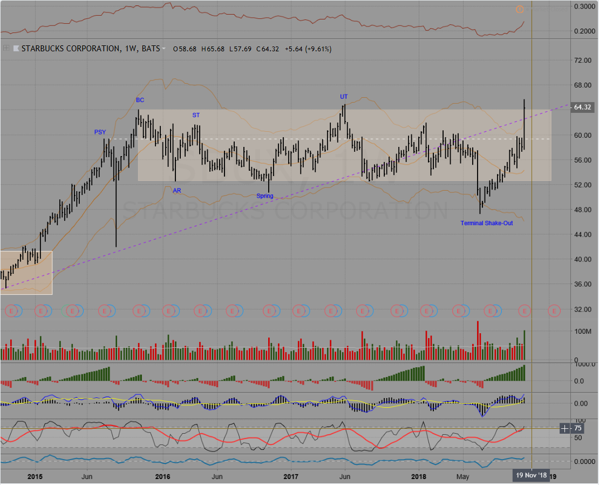Open the dropdown arrow after BATS
The image size is (599, 485).
(164, 49)
